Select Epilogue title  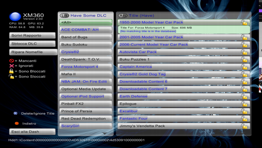point(184,104)
